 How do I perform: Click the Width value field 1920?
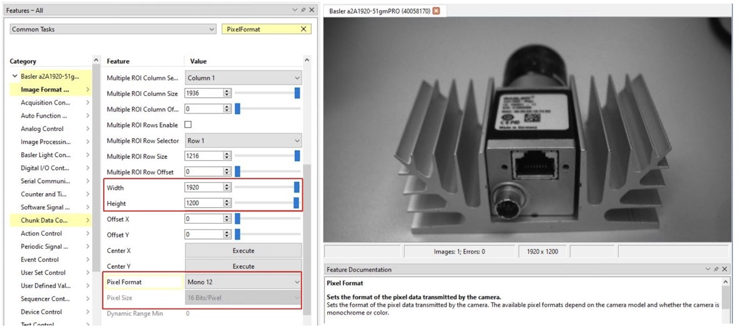coord(204,188)
